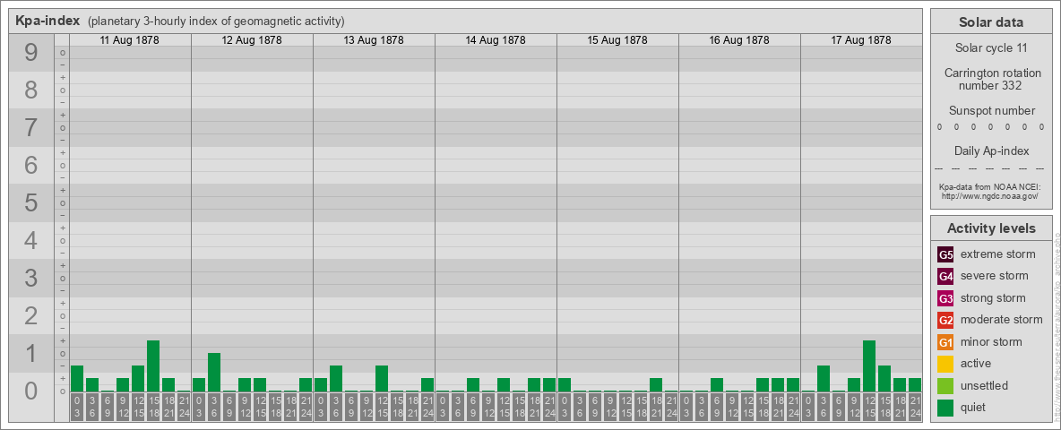The width and height of the screenshot is (1061, 430).
Task: Click the 'quiet' legend label
Action: click(x=975, y=408)
